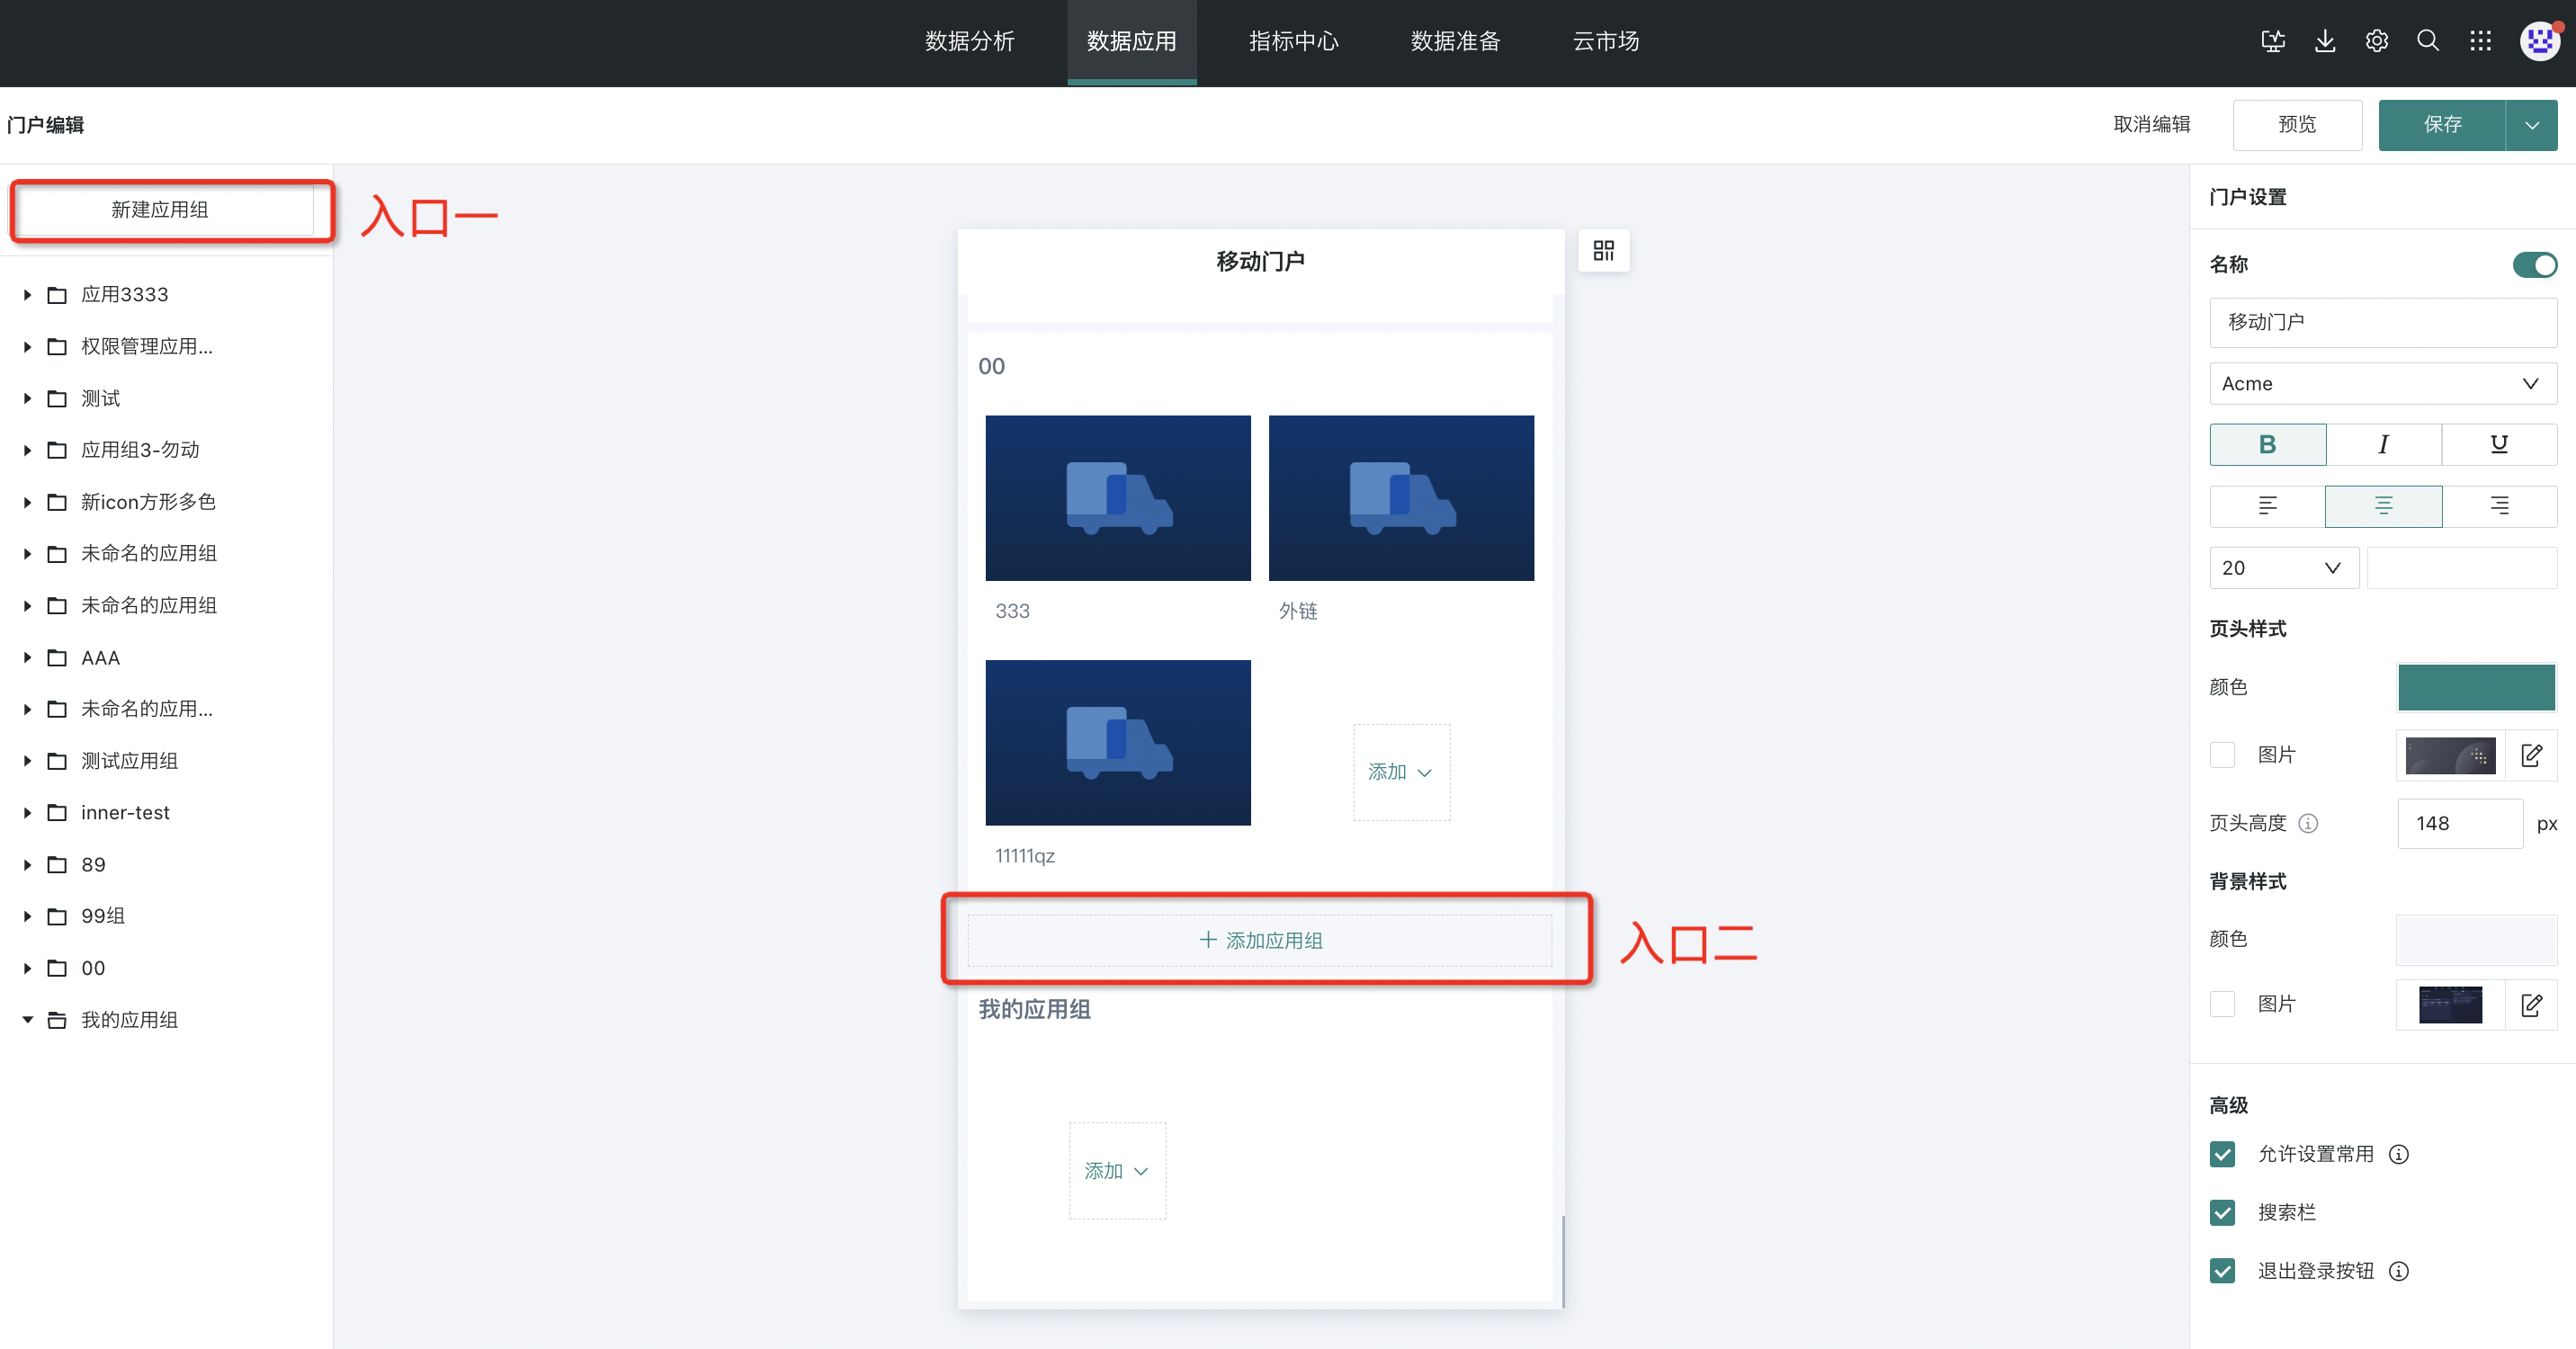Switch to 指标中心 tab
2576x1349 pixels.
tap(1293, 42)
